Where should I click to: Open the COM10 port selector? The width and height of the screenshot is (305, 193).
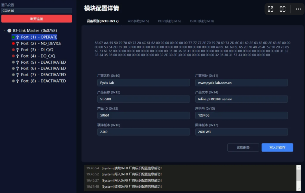tap(36, 11)
